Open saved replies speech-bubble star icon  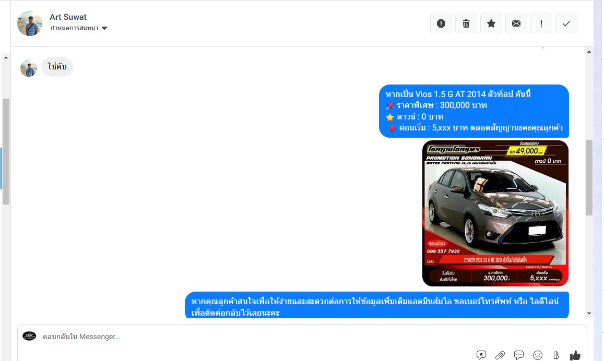pos(481,355)
